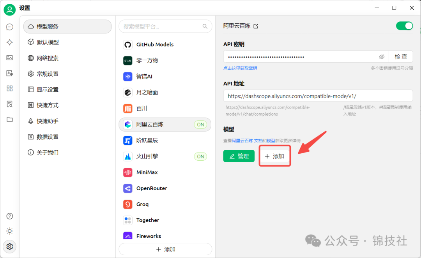
Task: Click 添加 button next to 管理
Action: [274, 156]
